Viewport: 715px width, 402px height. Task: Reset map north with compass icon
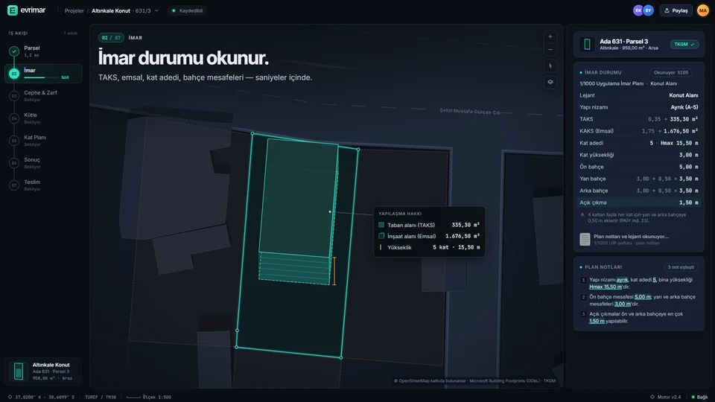point(550,66)
